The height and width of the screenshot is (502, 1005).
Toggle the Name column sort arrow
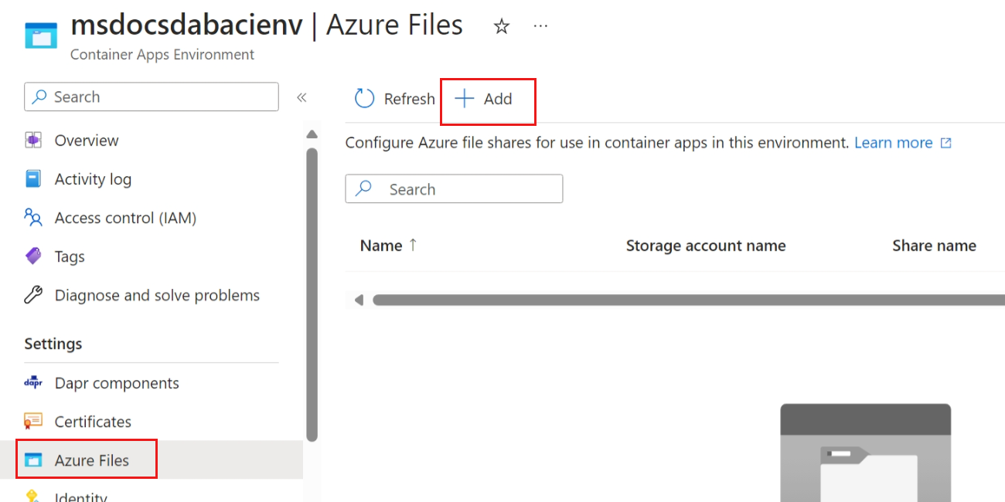(x=412, y=245)
